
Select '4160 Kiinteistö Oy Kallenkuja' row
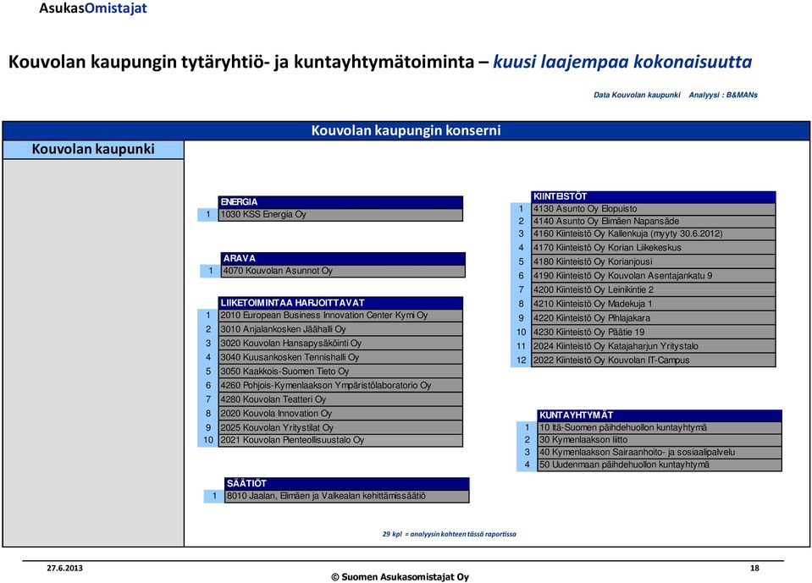pyautogui.click(x=653, y=234)
